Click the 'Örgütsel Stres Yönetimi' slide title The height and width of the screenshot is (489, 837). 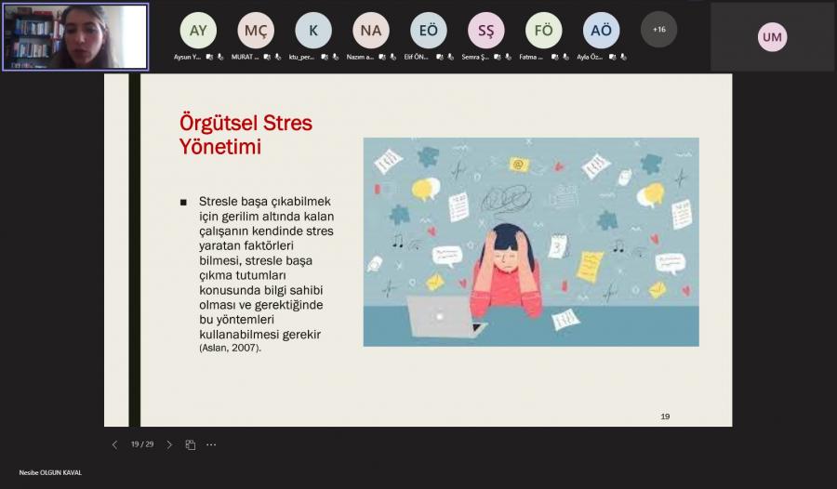(246, 135)
